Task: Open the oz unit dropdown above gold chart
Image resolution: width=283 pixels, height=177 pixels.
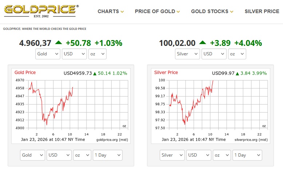Action: 97,54
